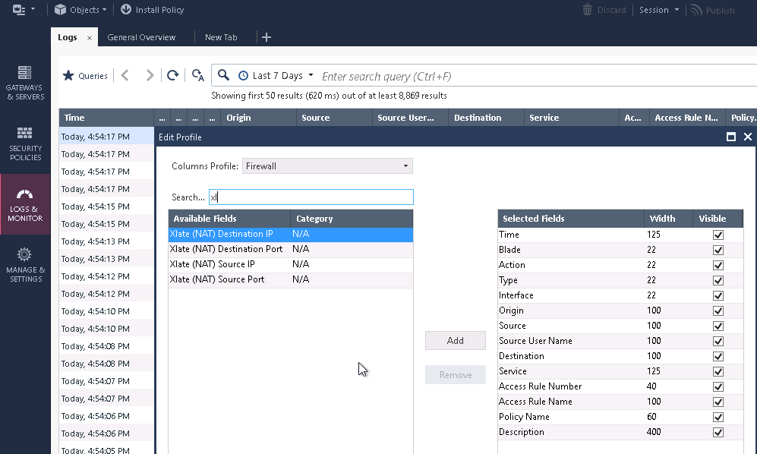Toggle Visible checkbox for Action

click(x=718, y=265)
